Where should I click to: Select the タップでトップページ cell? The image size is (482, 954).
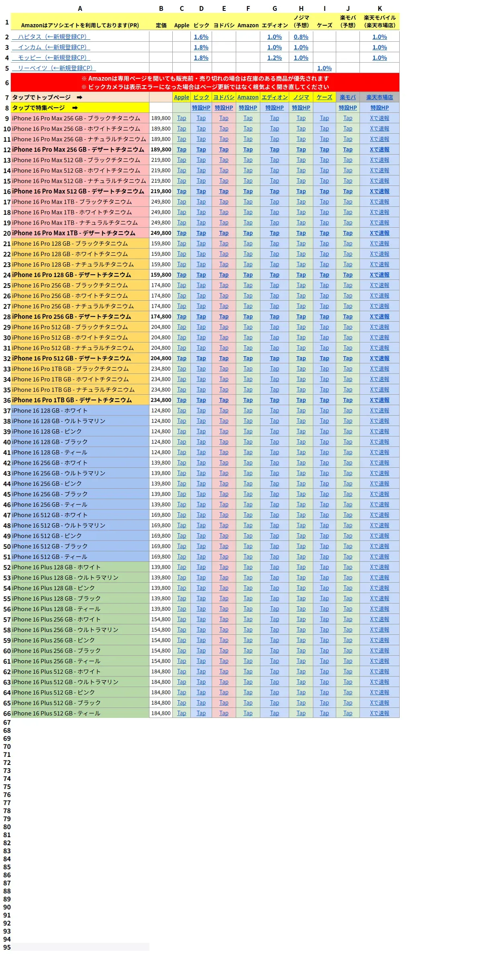(80, 97)
